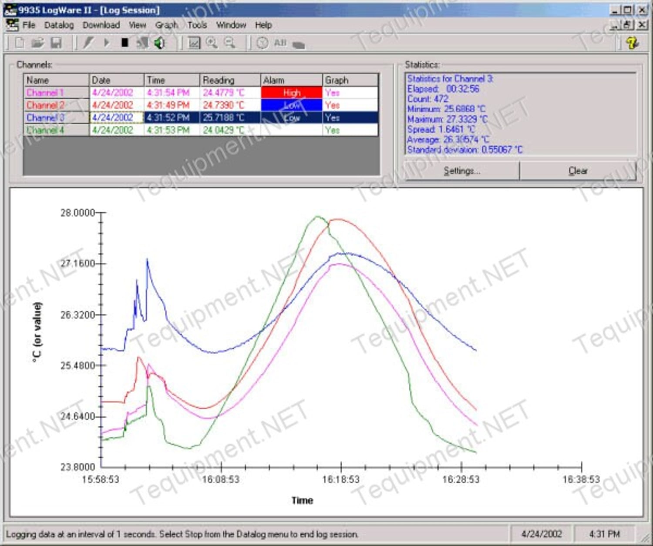The image size is (653, 546).
Task: Click the clock toolbar icon
Action: point(262,43)
